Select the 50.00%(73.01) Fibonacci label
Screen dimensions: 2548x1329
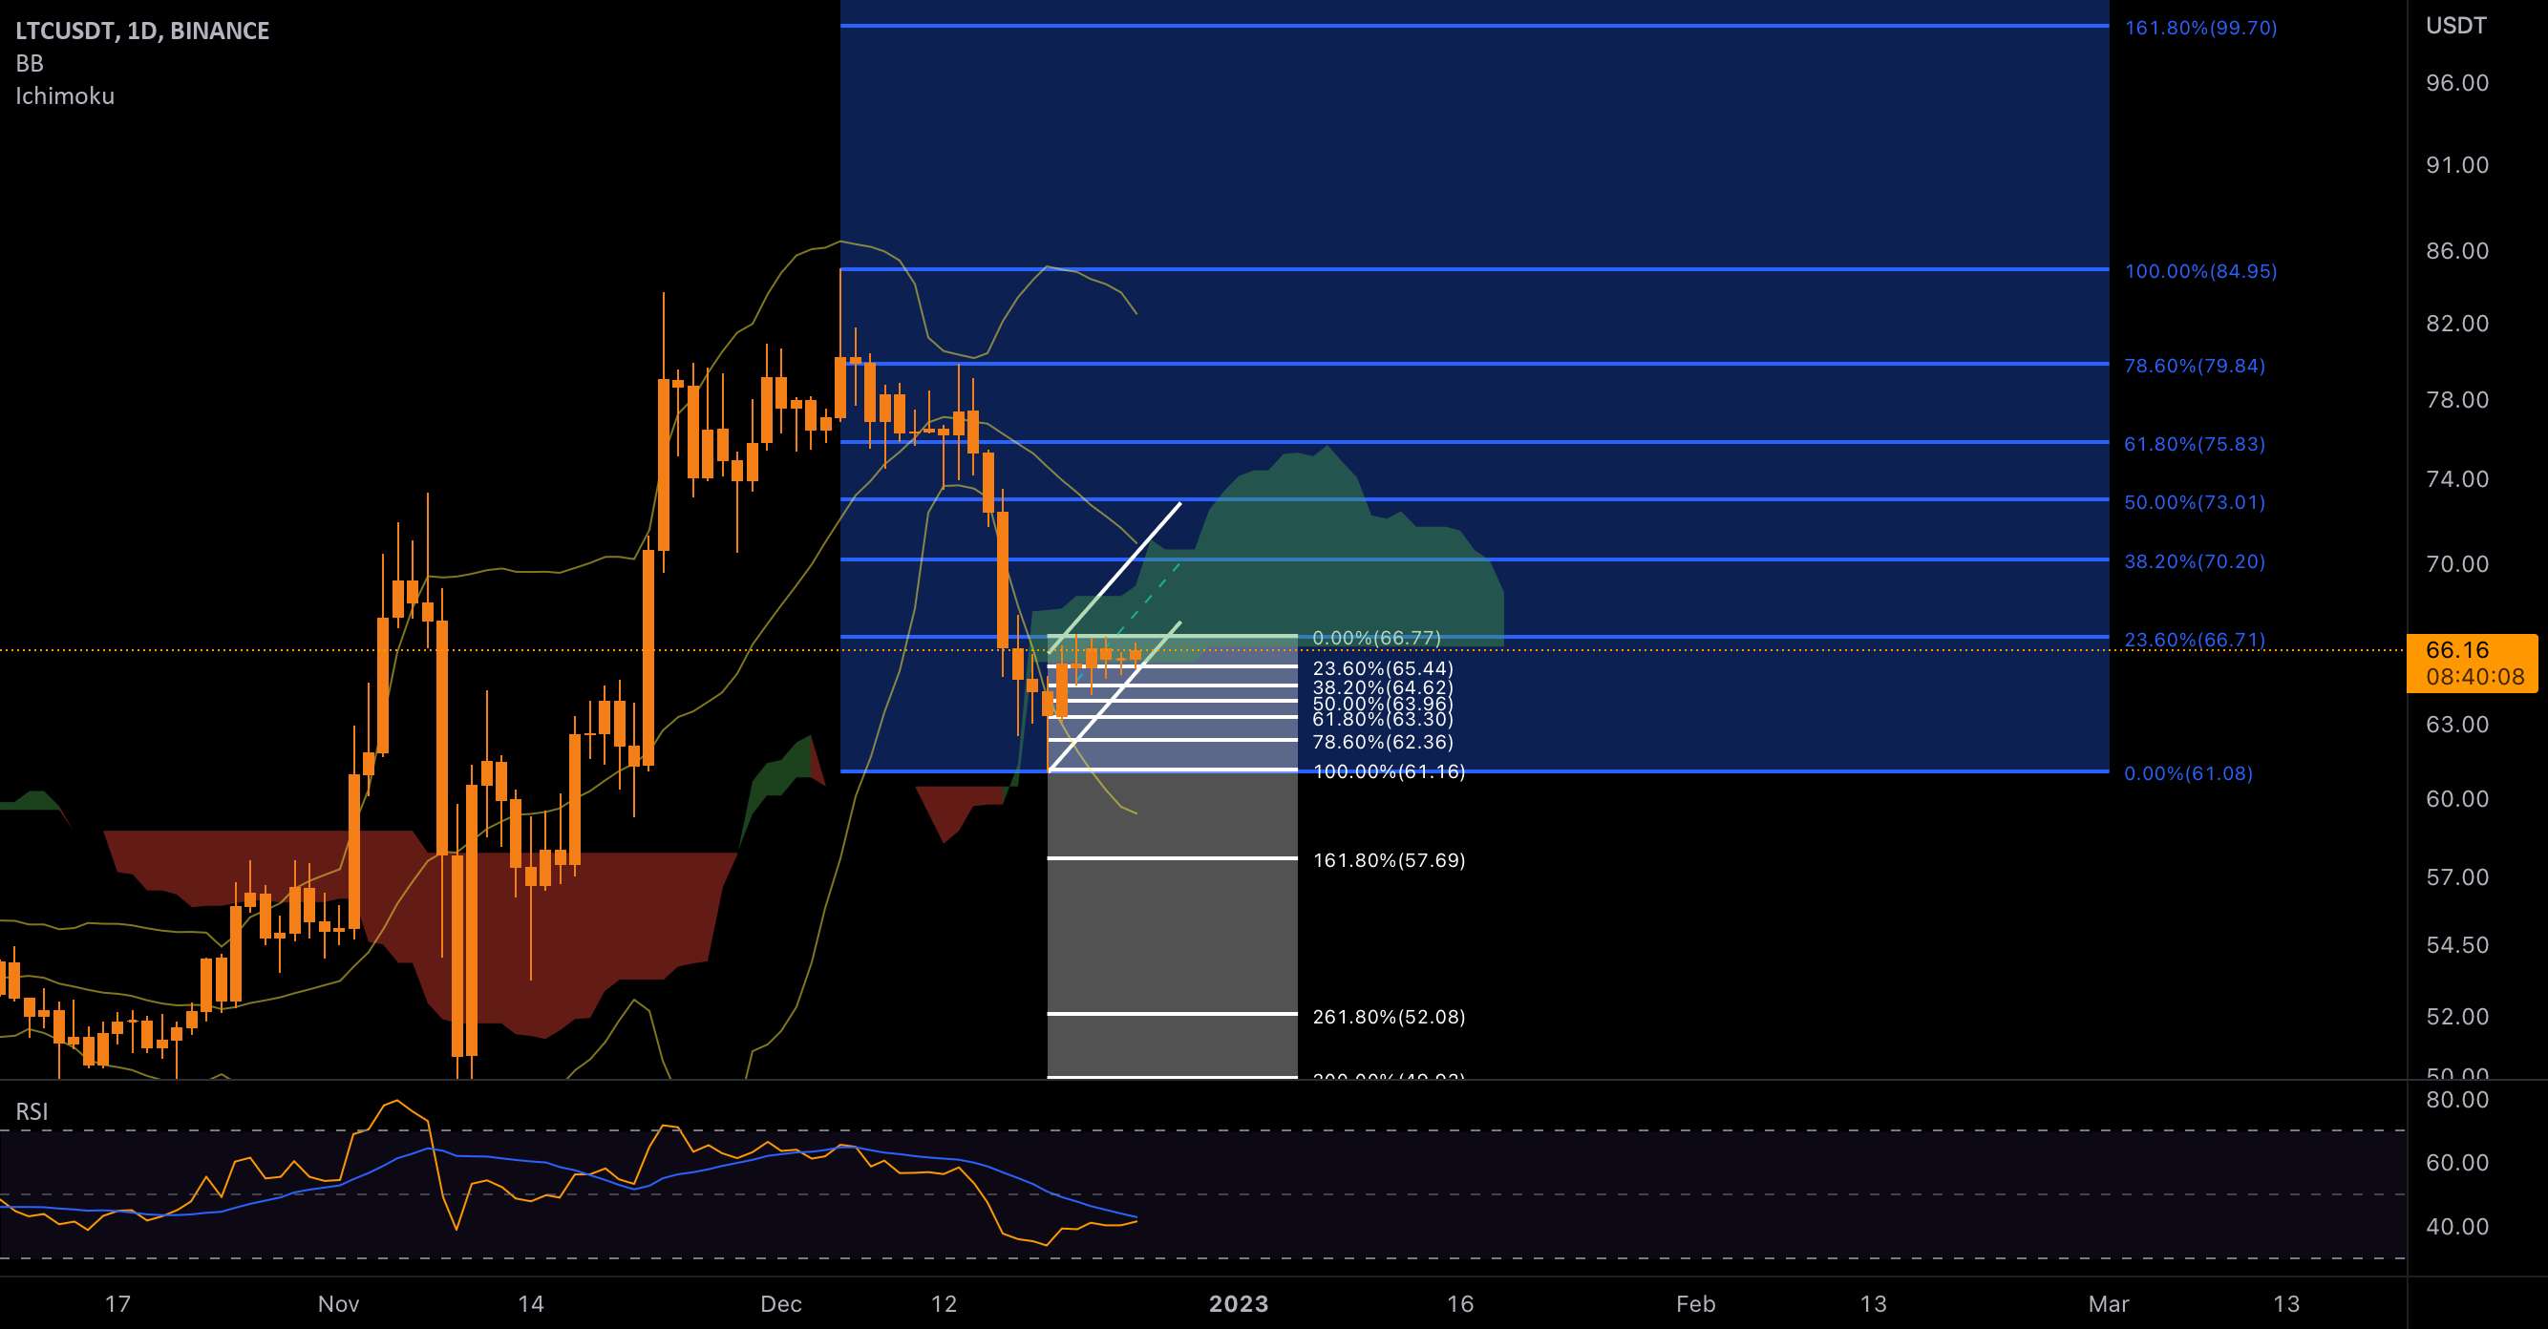[x=2195, y=502]
